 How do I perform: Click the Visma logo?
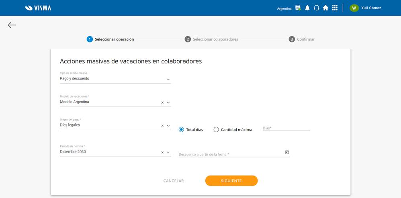(x=38, y=8)
